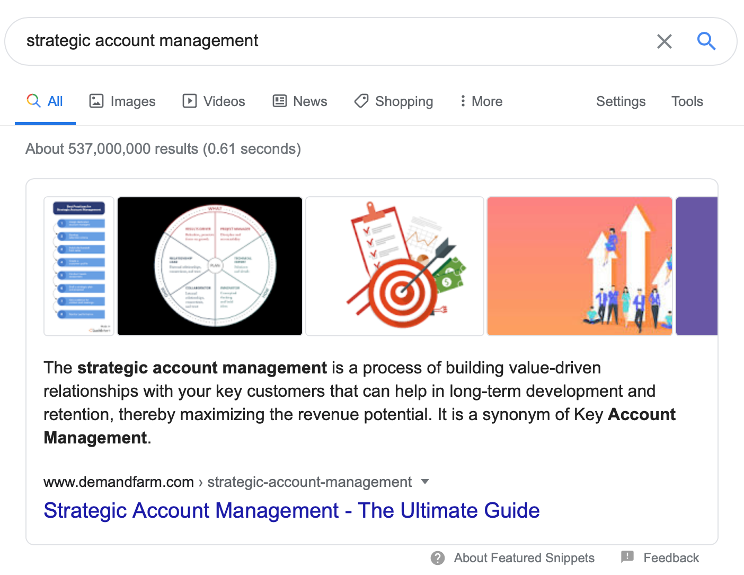Open the Shopping tab
The image size is (744, 575).
click(394, 101)
